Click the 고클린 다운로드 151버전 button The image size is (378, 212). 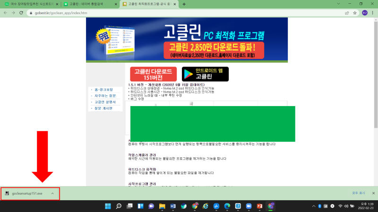[153, 74]
